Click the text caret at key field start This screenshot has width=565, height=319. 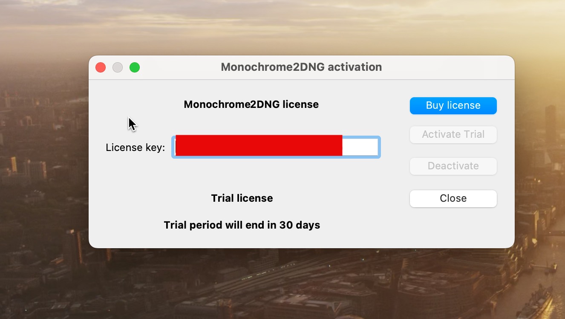point(175,147)
